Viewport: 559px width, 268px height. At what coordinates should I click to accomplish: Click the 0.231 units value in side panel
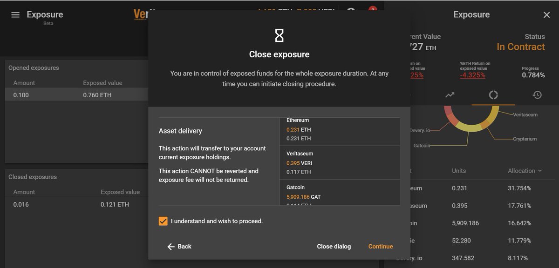point(459,188)
